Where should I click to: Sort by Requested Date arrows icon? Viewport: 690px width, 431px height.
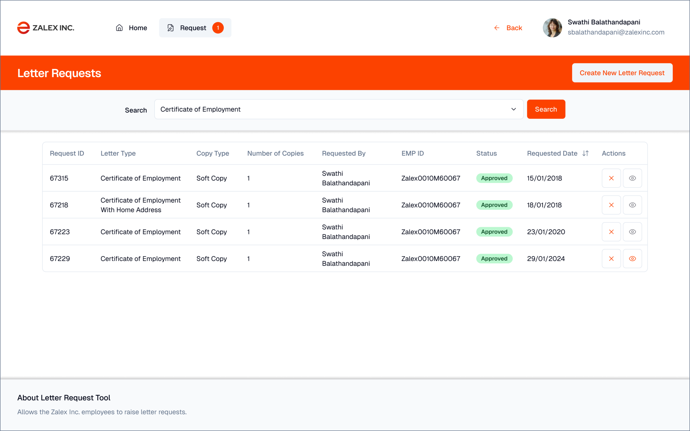(585, 153)
